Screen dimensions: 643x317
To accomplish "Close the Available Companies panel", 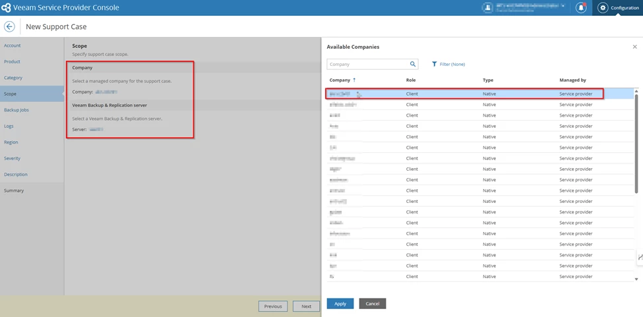I will (635, 47).
